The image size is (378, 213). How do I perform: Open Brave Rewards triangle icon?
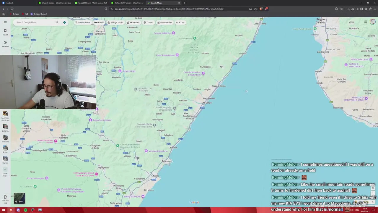266,9
